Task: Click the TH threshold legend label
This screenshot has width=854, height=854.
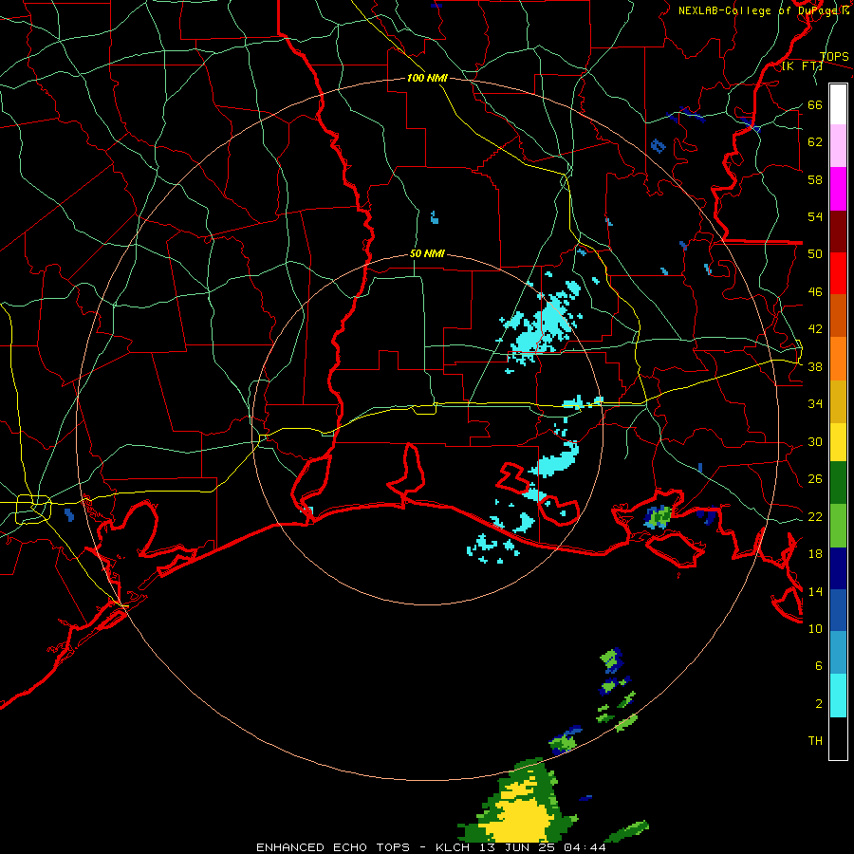Action: point(815,741)
